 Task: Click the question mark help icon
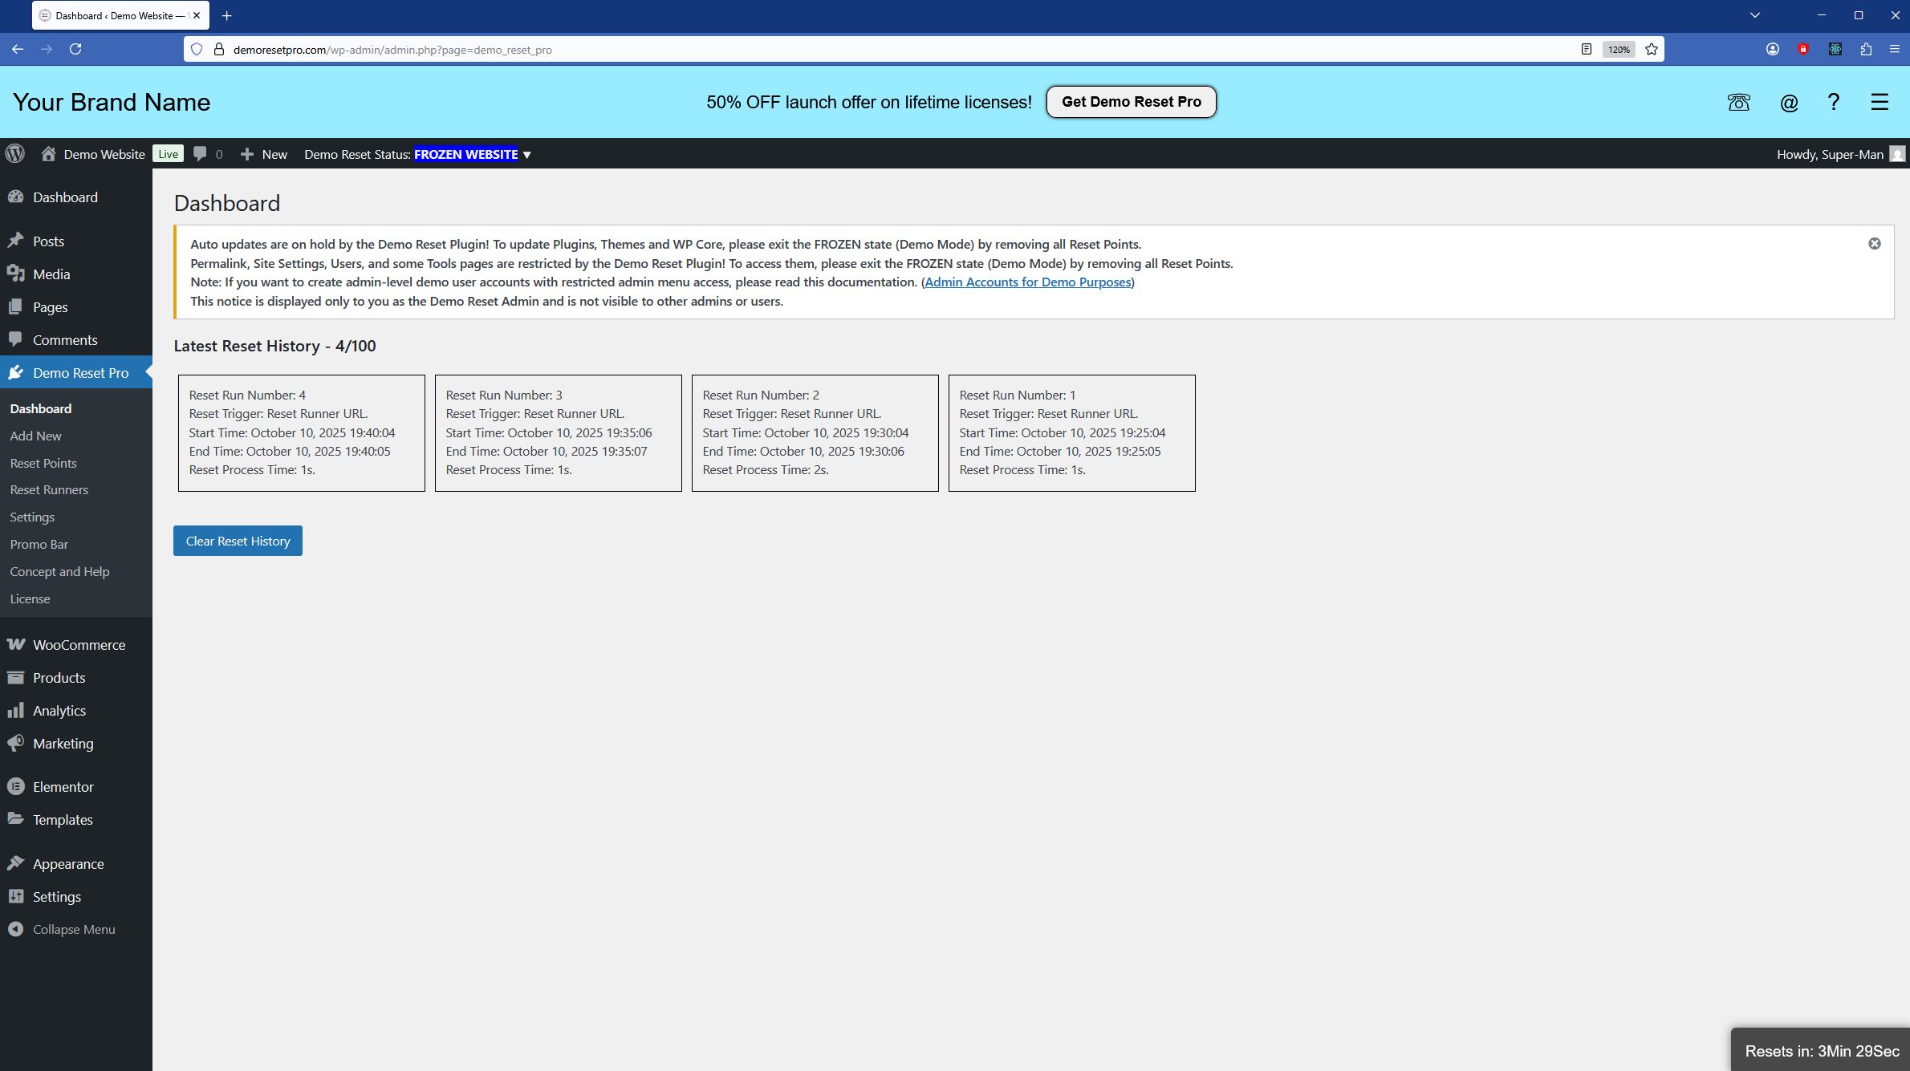coord(1834,102)
